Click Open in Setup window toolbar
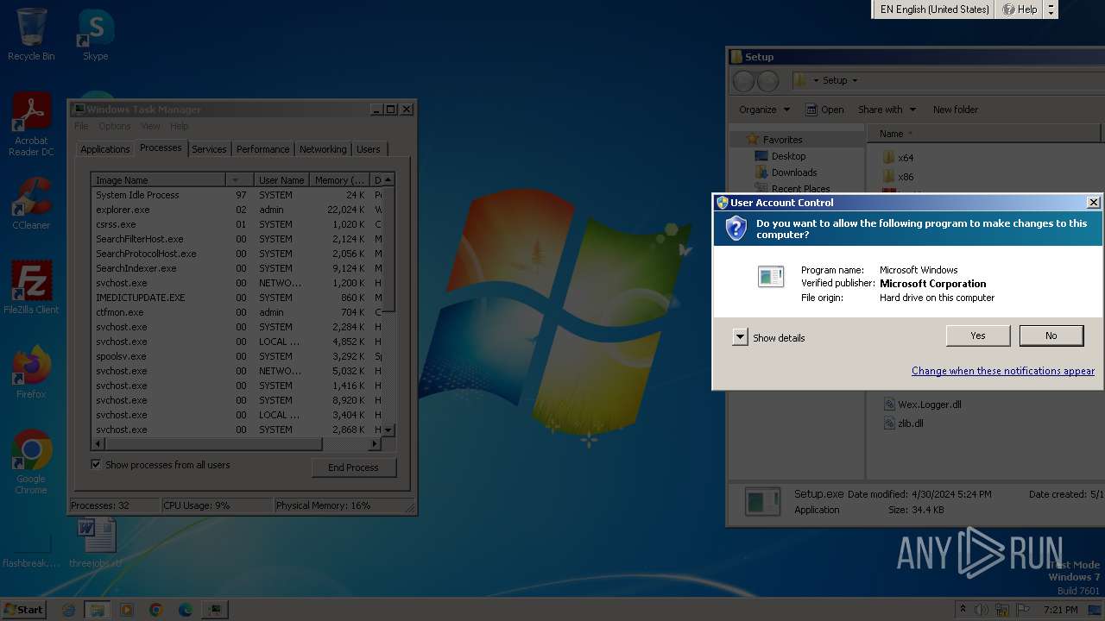1105x621 pixels. pyautogui.click(x=824, y=110)
